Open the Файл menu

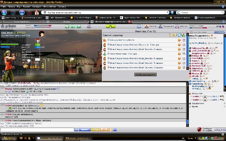[x=3, y=7]
